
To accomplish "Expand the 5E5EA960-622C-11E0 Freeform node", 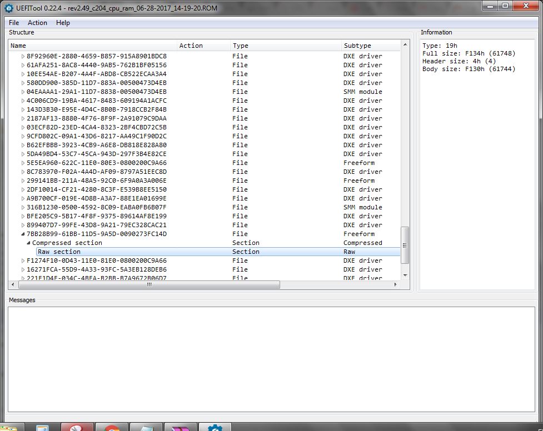I will [23, 163].
